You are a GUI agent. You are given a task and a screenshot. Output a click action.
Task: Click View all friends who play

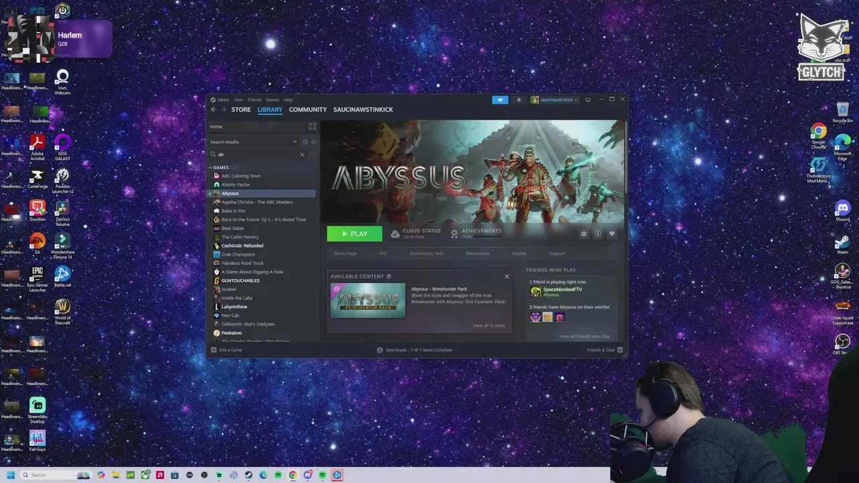click(585, 336)
